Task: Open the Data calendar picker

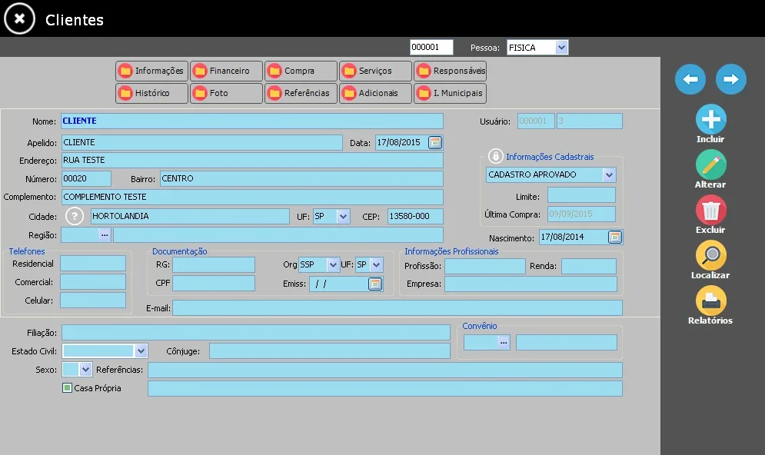Action: 434,142
